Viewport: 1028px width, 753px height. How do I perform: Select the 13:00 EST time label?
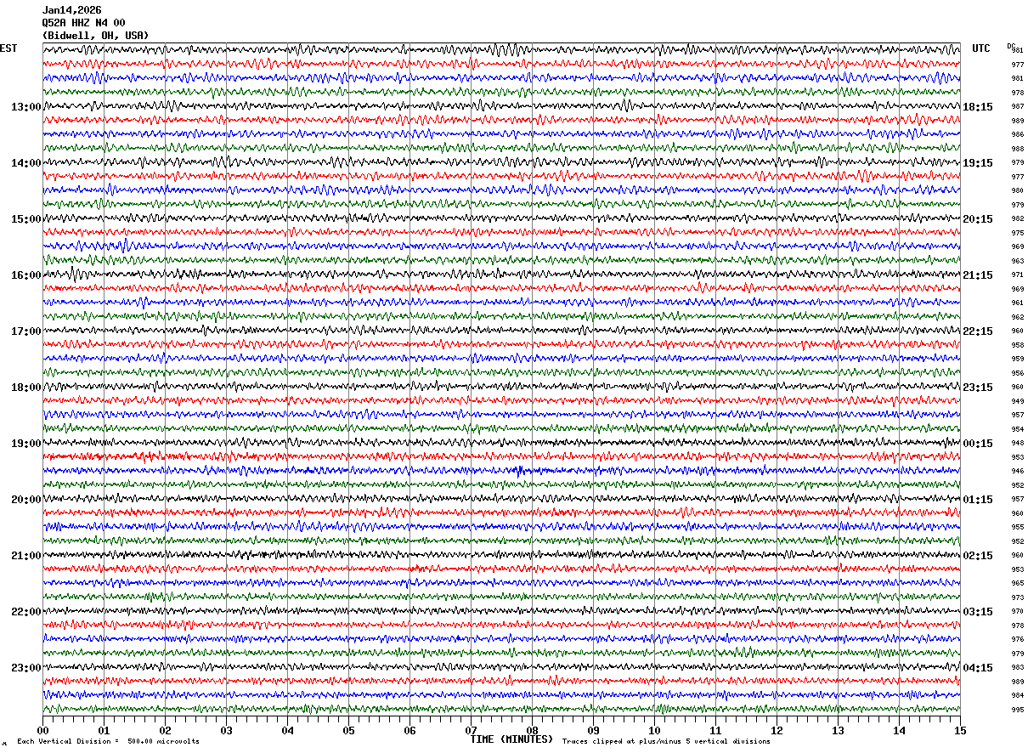[25, 107]
